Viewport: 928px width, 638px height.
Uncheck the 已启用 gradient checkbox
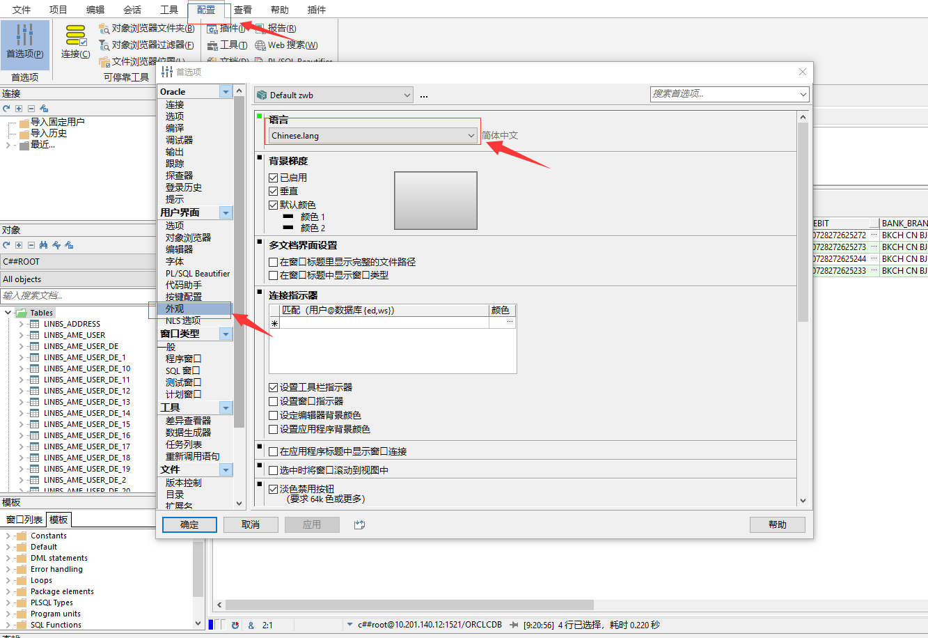274,178
